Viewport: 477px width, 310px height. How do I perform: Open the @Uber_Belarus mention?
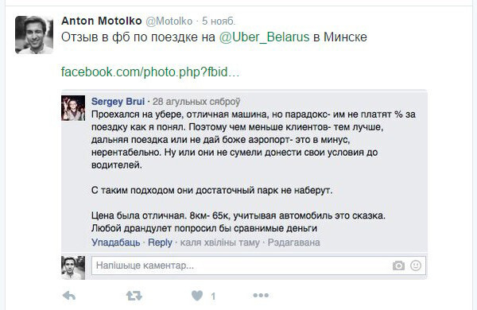point(264,37)
